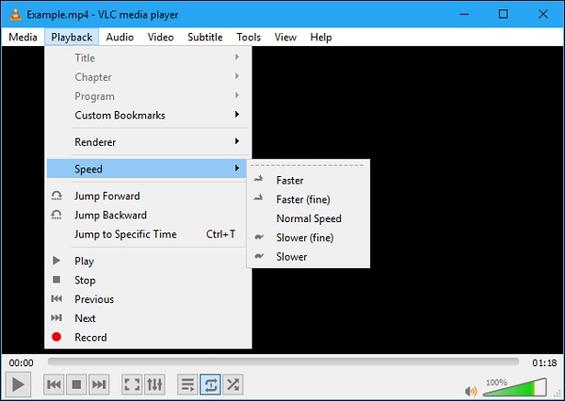The width and height of the screenshot is (565, 401).
Task: Open the Help menu
Action: point(321,37)
